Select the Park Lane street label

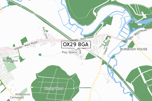coord(45,33)
